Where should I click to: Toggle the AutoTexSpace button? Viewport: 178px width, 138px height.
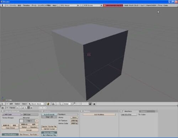(x=10, y=134)
